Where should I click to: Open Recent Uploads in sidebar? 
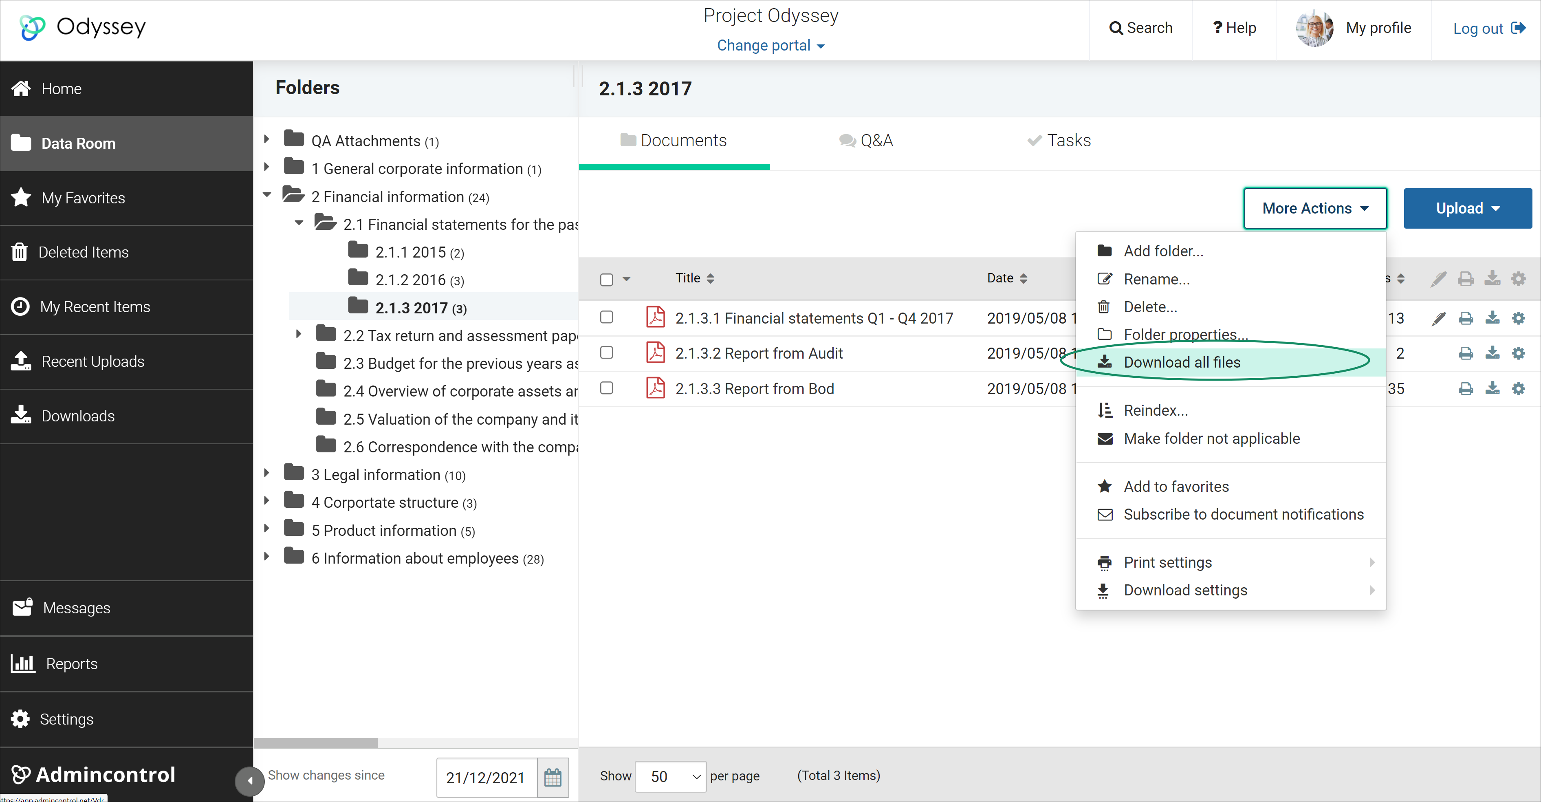126,361
